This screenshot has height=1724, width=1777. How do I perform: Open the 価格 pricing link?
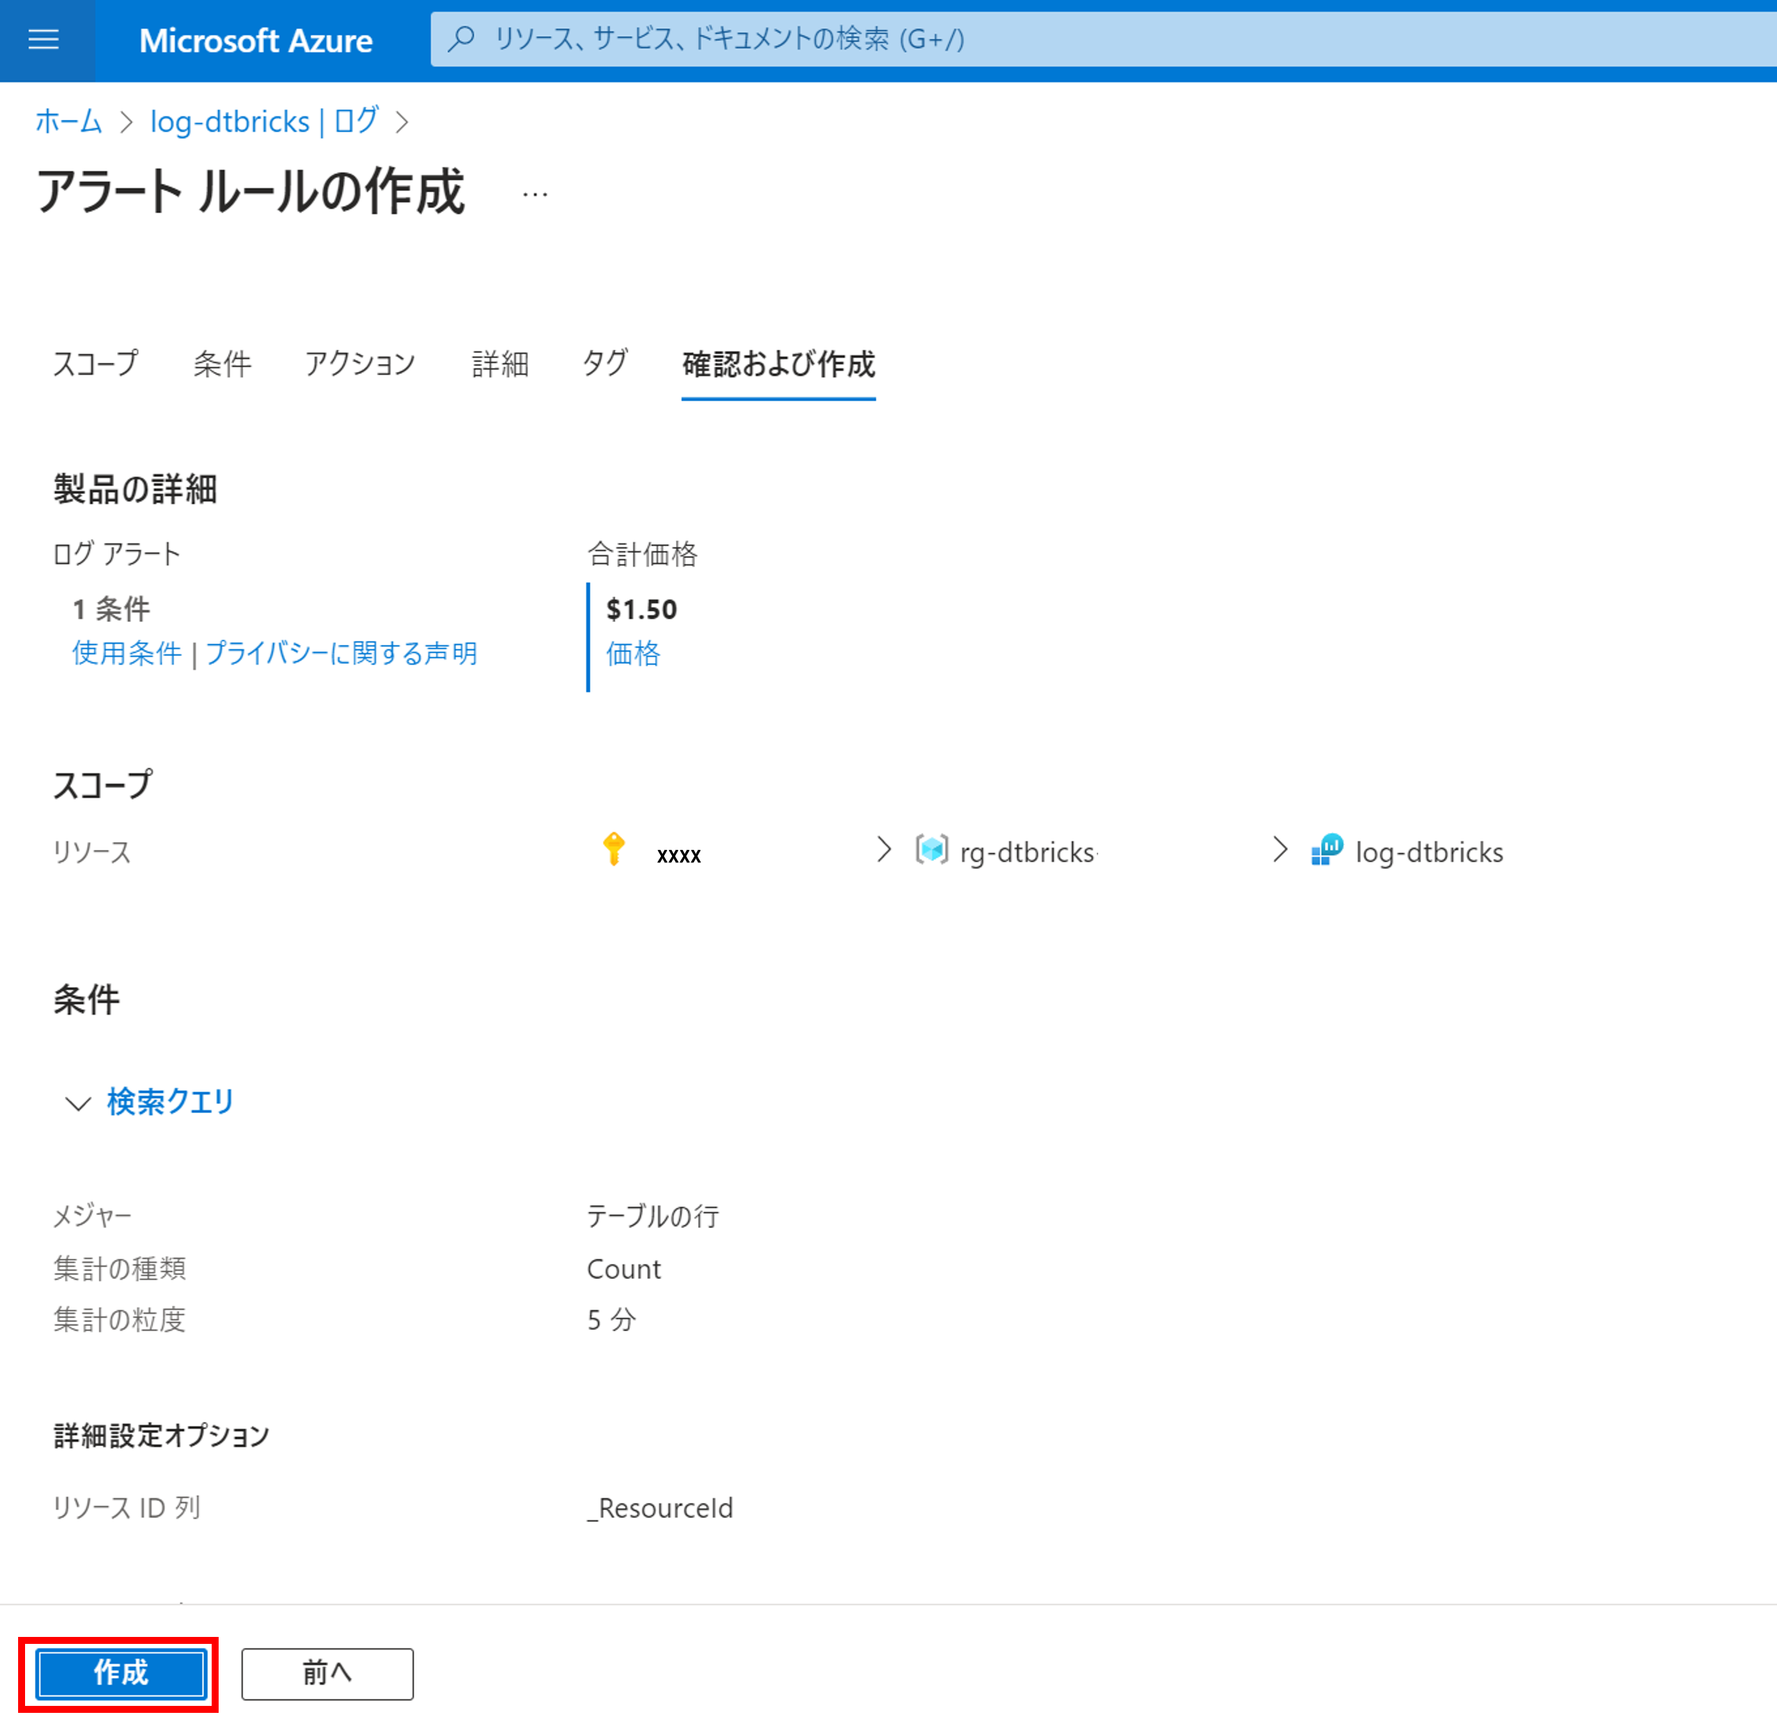(633, 653)
